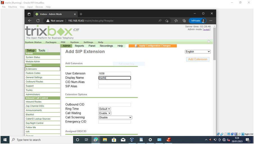Click Apply Configuration Changes
254x144 pixels.
153,46
